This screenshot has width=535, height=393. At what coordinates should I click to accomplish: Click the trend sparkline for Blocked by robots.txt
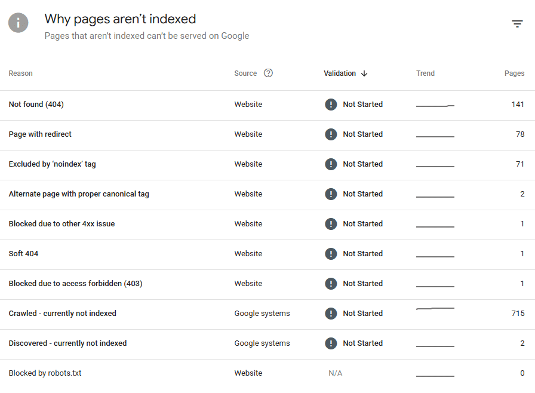pyautogui.click(x=435, y=376)
